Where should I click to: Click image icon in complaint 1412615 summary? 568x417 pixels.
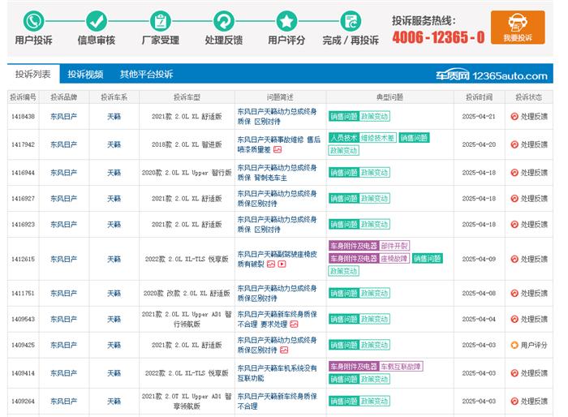pos(271,264)
